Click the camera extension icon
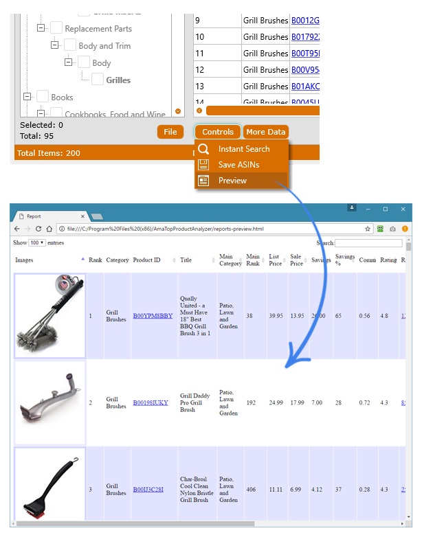Image resolution: width=422 pixels, height=537 pixels. 392,229
